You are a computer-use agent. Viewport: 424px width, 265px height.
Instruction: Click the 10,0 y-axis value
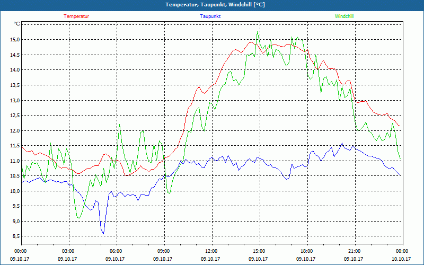click(x=15, y=191)
